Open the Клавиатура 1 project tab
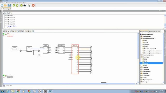This screenshot has height=93, width=166. [7, 9]
